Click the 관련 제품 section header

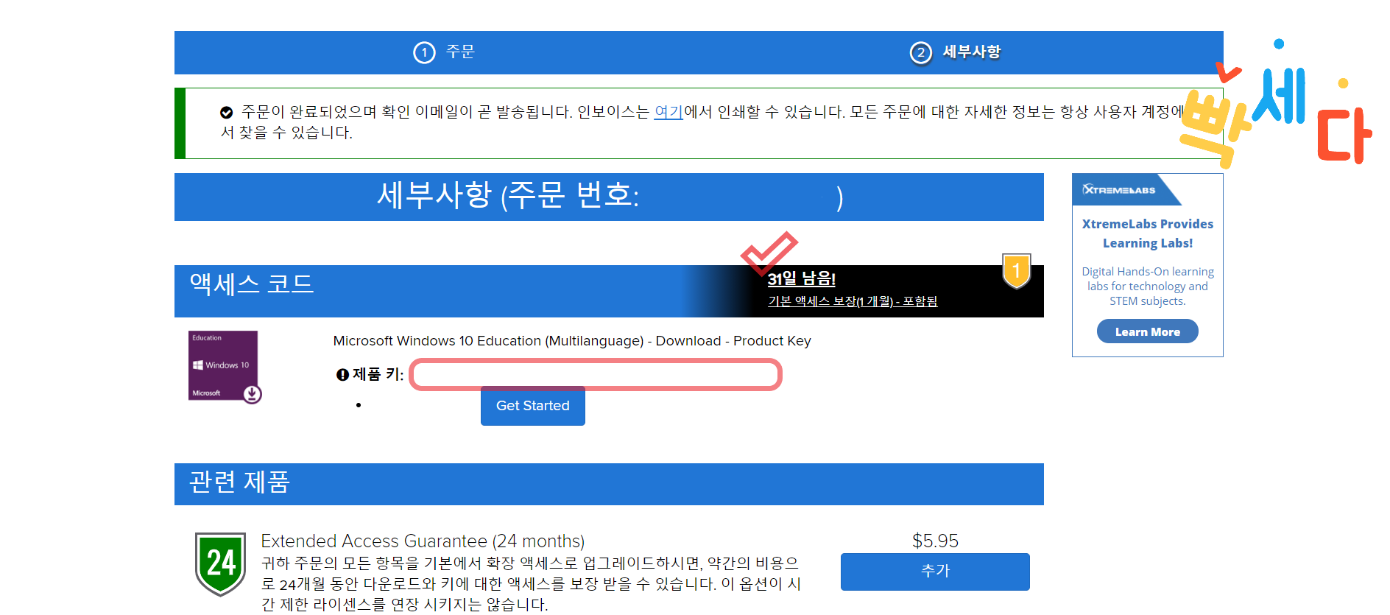pos(609,484)
